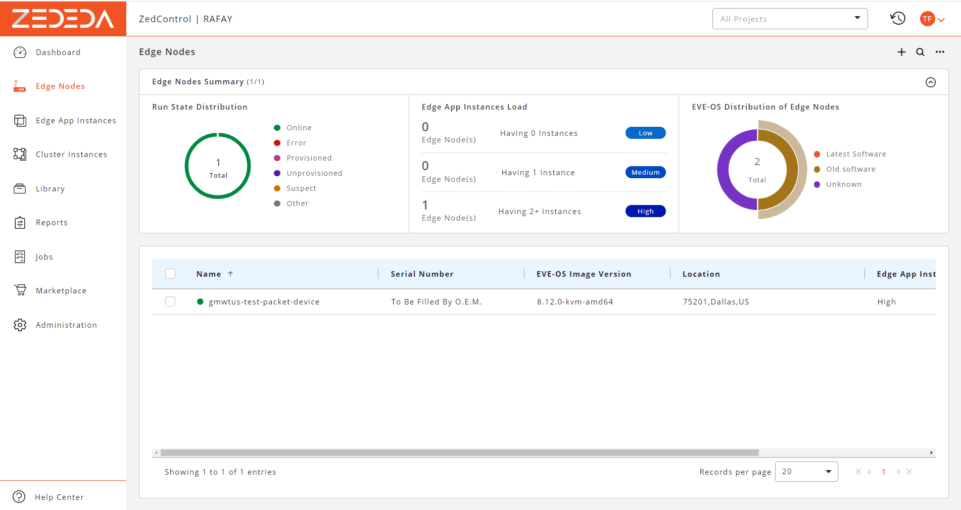Image resolution: width=961 pixels, height=510 pixels.
Task: Navigate to Marketplace menu item
Action: click(x=61, y=291)
